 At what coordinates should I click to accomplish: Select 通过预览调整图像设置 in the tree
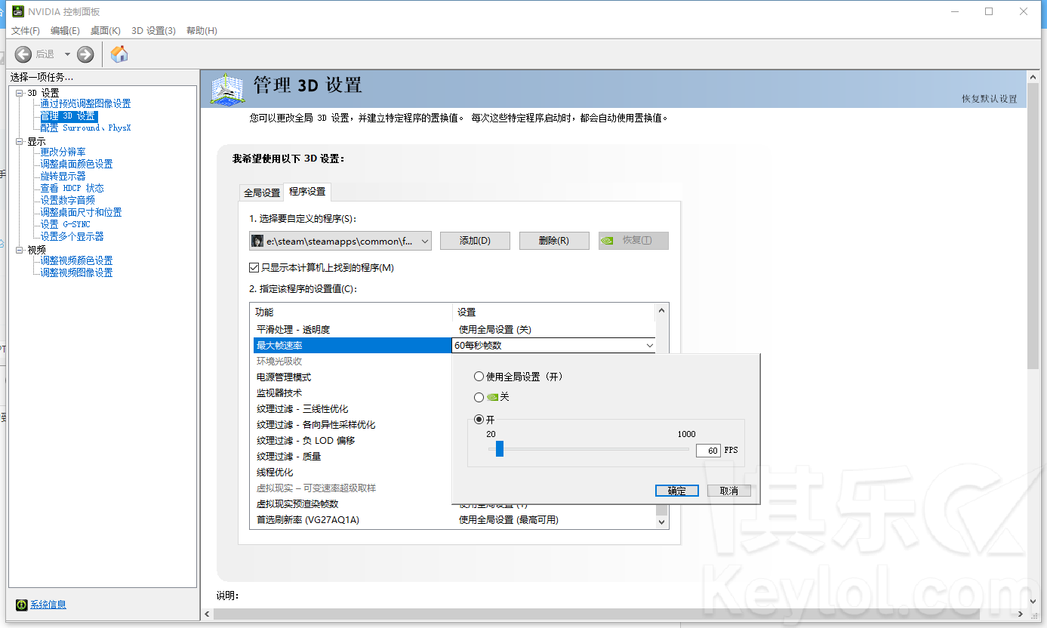[x=85, y=103]
